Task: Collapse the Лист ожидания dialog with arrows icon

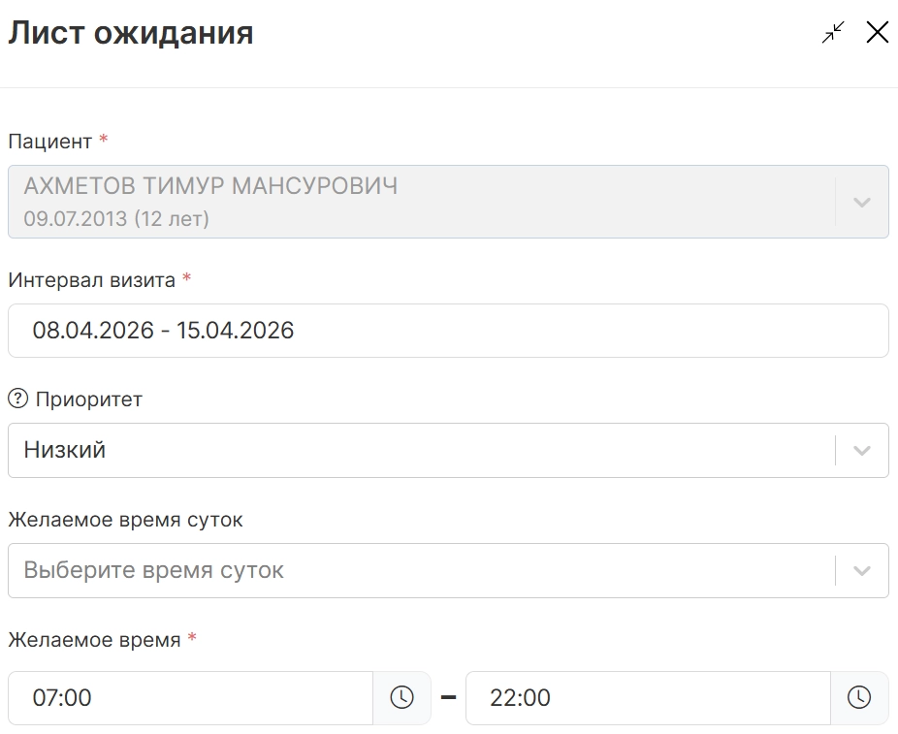Action: [833, 33]
